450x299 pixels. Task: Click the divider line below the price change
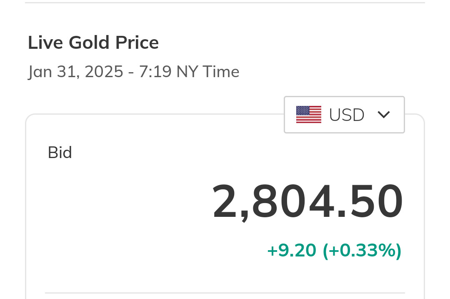pos(225,293)
